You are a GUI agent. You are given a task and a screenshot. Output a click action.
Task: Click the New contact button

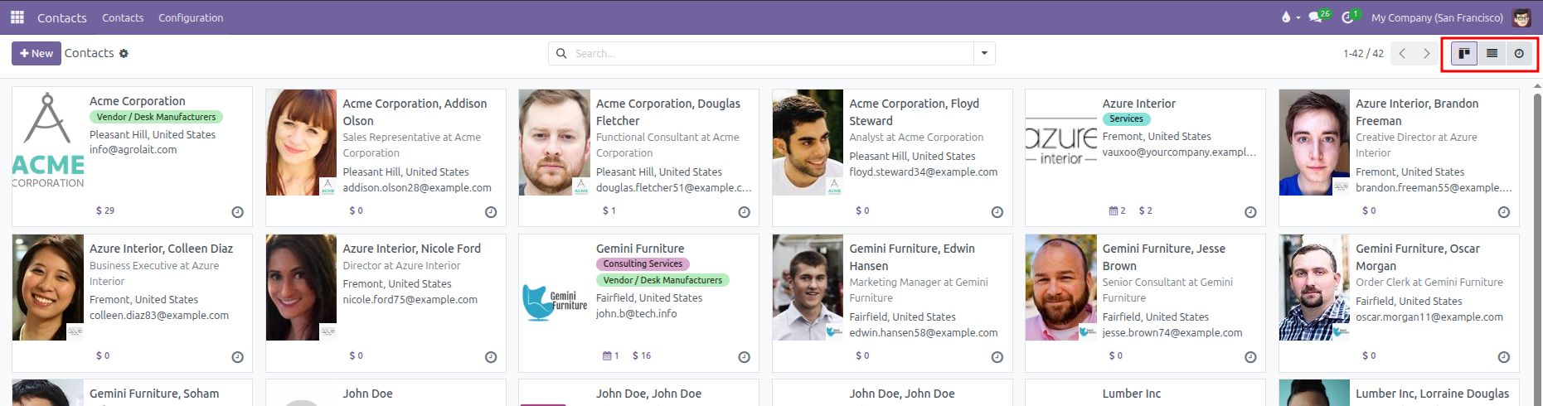point(36,53)
